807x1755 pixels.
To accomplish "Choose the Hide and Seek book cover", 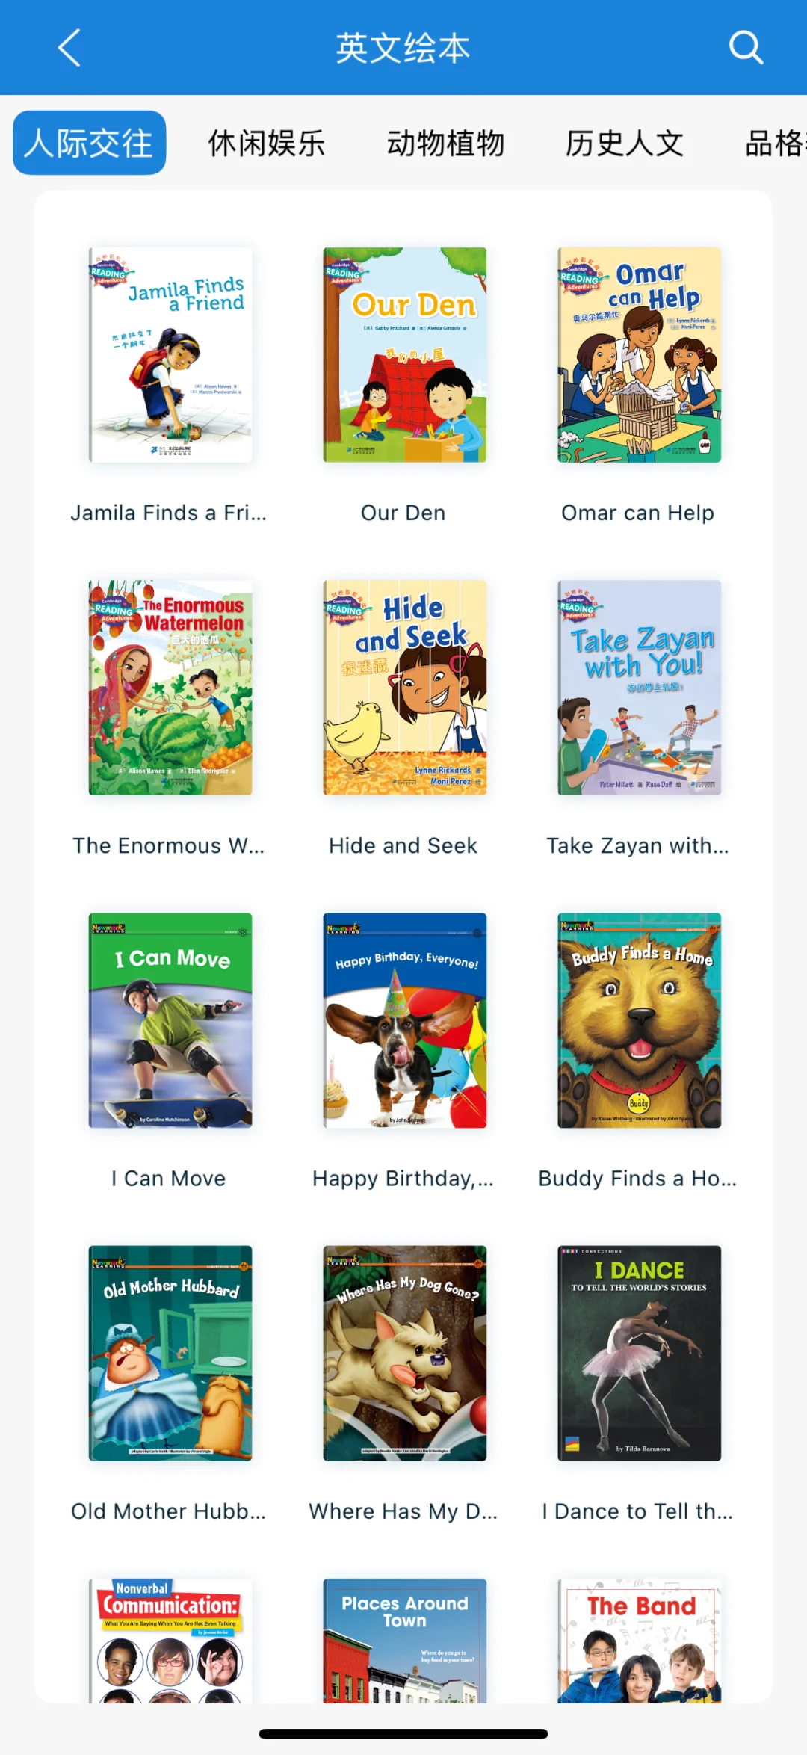I will 404,688.
